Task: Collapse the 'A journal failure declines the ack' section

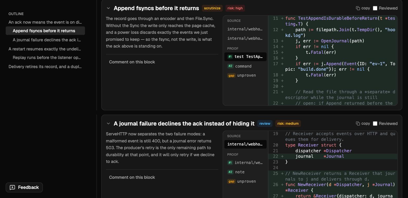Action: pyautogui.click(x=108, y=123)
